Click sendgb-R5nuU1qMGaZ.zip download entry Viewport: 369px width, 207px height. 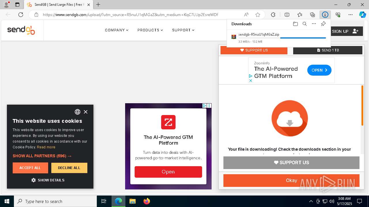(x=278, y=38)
